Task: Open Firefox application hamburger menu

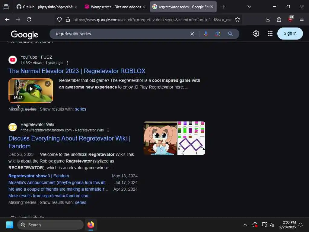Action: 301,19
